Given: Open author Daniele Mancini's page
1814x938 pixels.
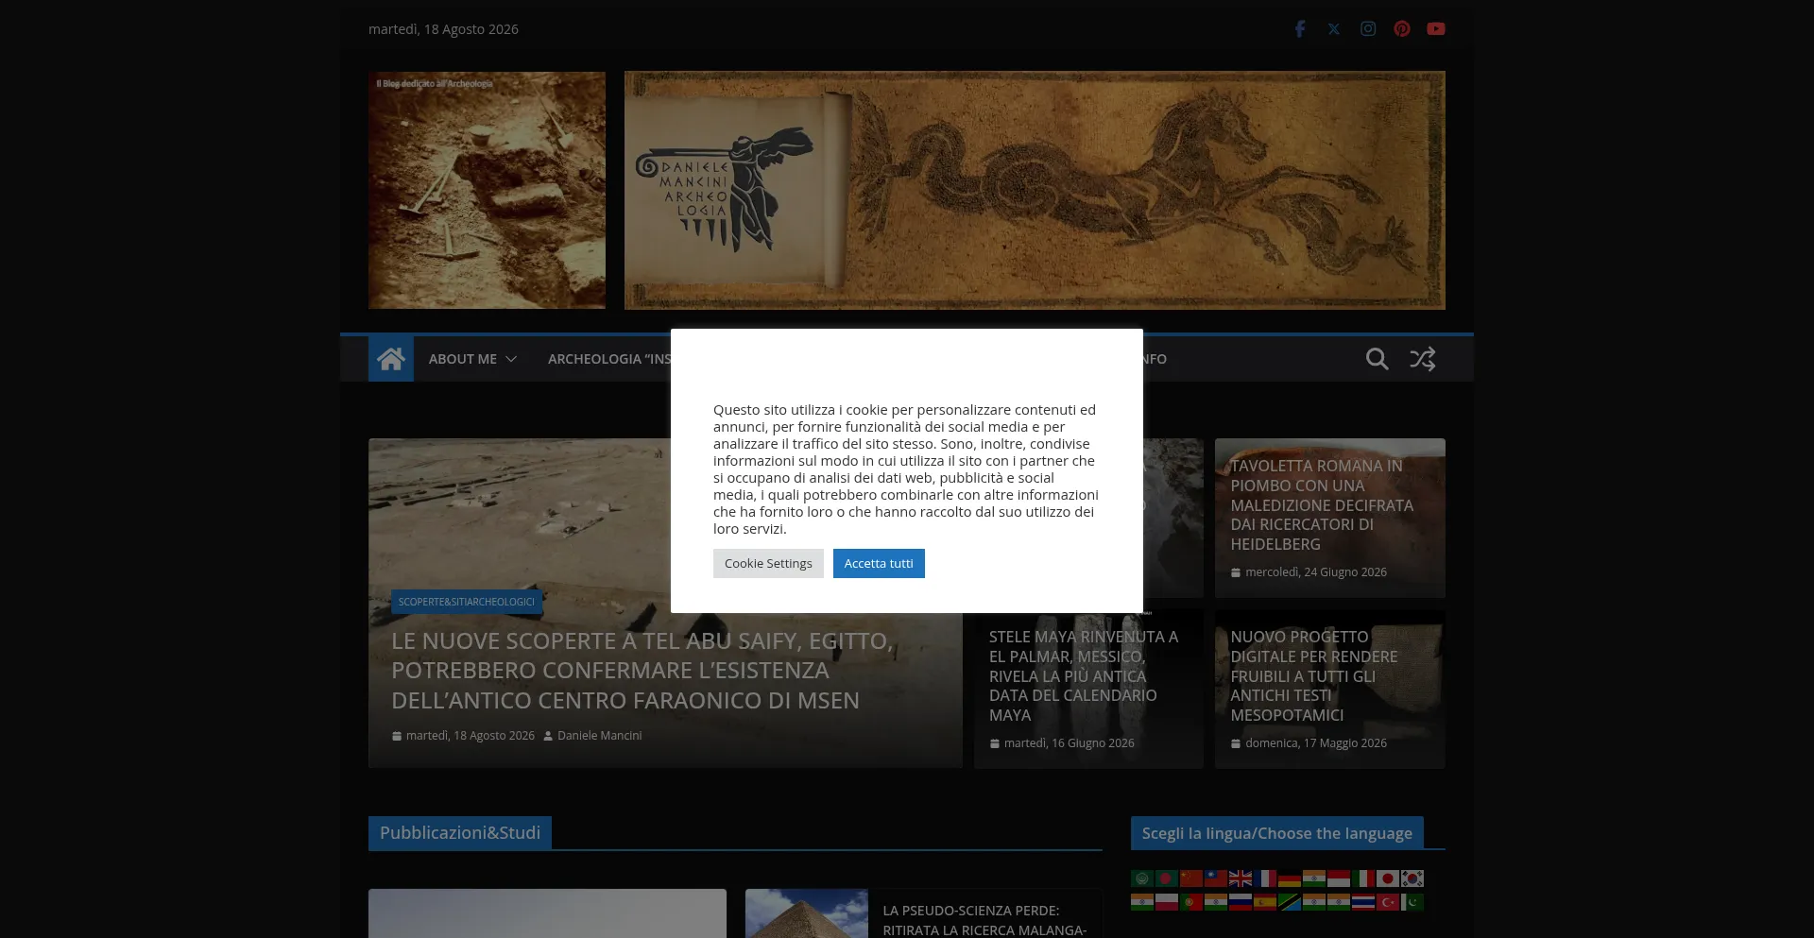Looking at the screenshot, I should click(x=599, y=736).
